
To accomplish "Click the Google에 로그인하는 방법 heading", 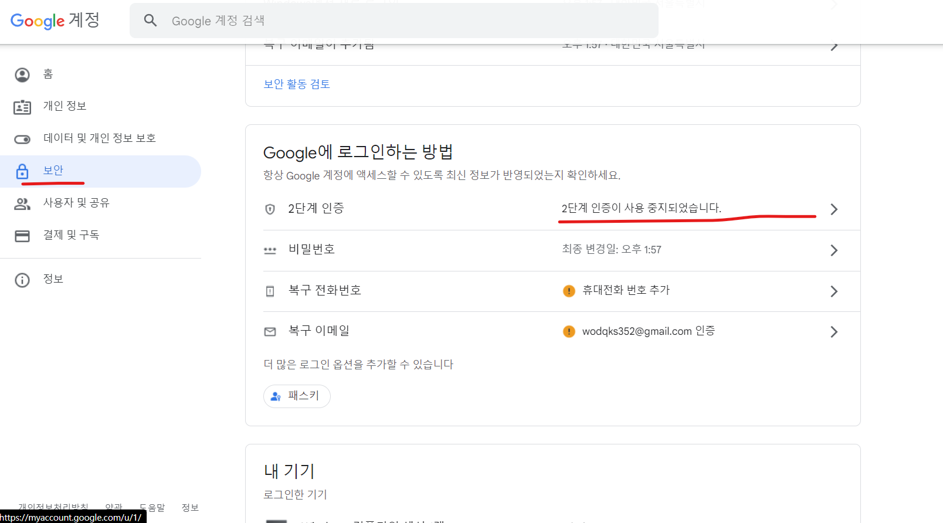I will pyautogui.click(x=358, y=152).
